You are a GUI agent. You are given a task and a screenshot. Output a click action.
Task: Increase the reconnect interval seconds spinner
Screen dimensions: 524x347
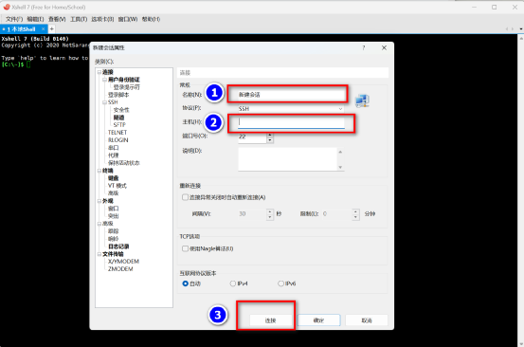click(270, 211)
